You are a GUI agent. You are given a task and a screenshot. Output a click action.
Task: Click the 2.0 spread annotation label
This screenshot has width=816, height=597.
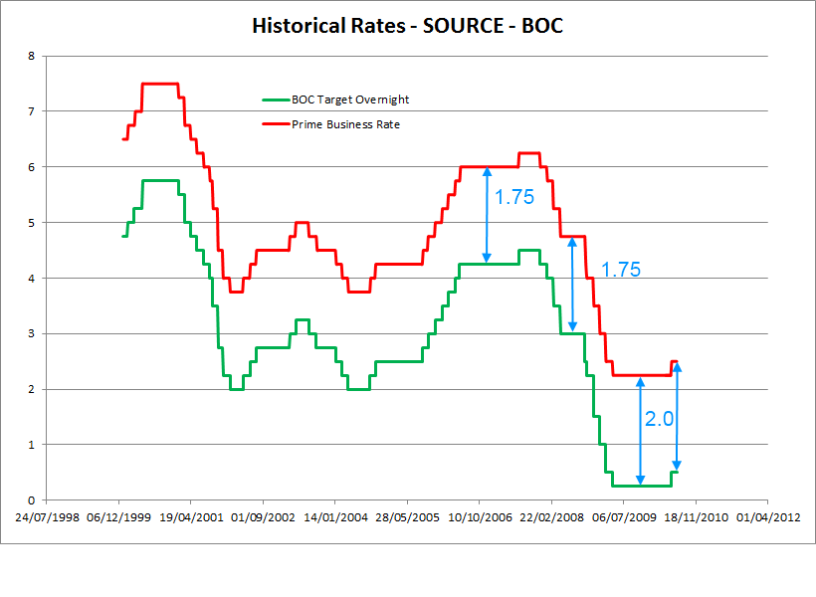coord(660,419)
